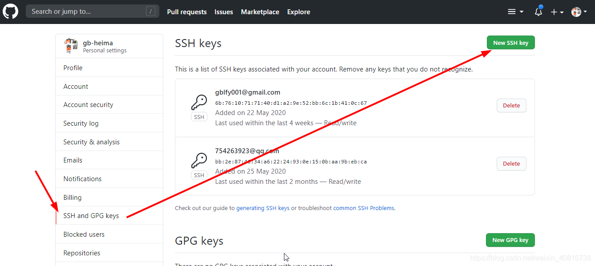Open Explore in the top navigation
Image resolution: width=595 pixels, height=266 pixels.
(299, 12)
